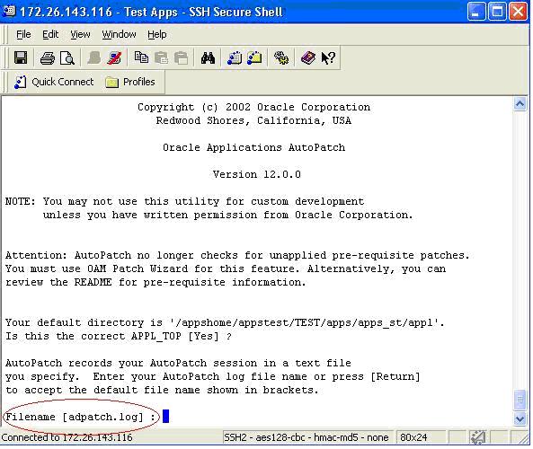The image size is (533, 449).
Task: Open the Window menu
Action: [x=119, y=34]
